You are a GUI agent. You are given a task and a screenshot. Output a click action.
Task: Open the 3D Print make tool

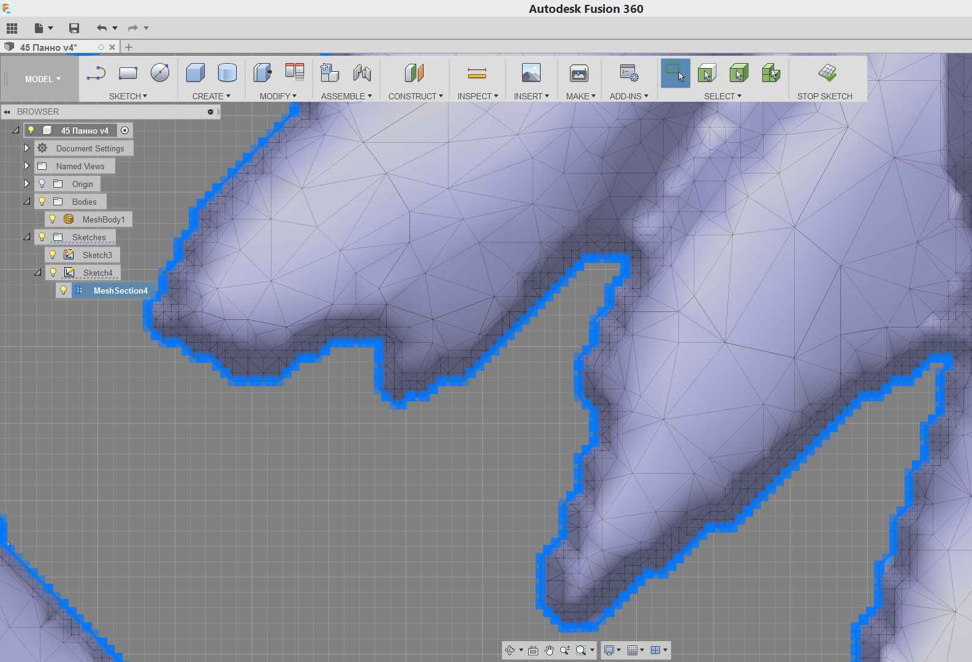point(579,73)
